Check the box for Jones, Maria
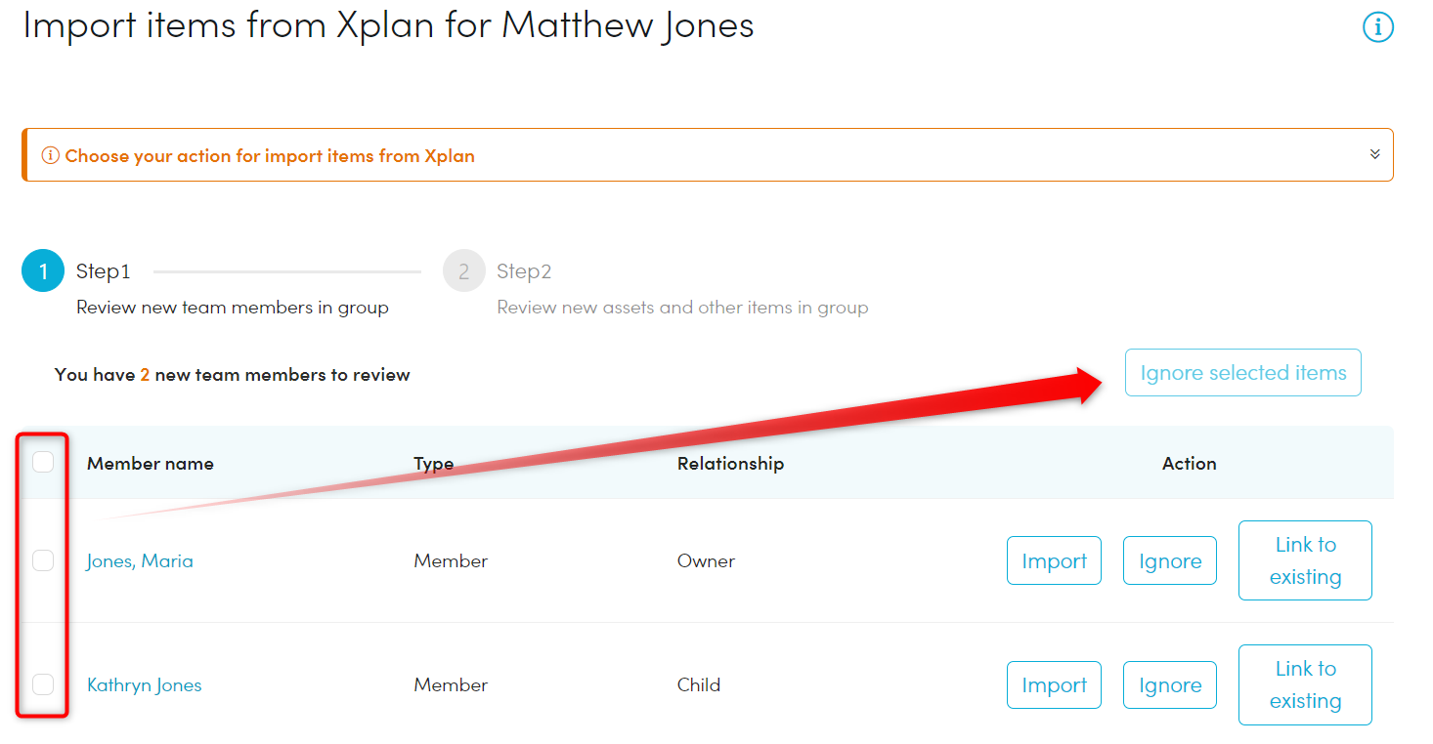 (x=43, y=560)
